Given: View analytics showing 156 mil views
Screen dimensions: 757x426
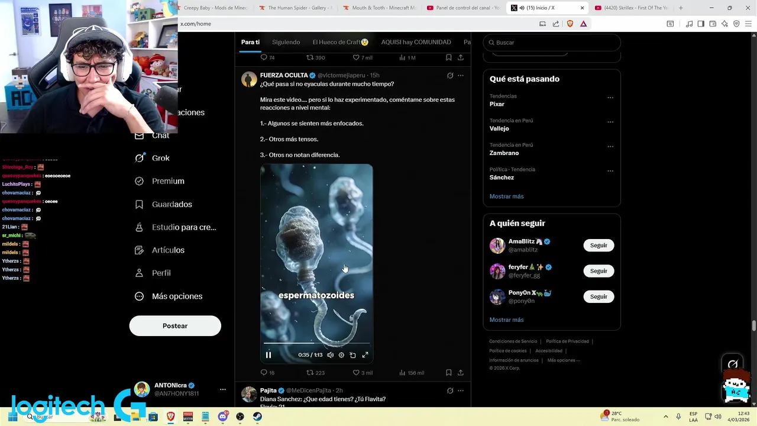Looking at the screenshot, I should click(x=403, y=373).
